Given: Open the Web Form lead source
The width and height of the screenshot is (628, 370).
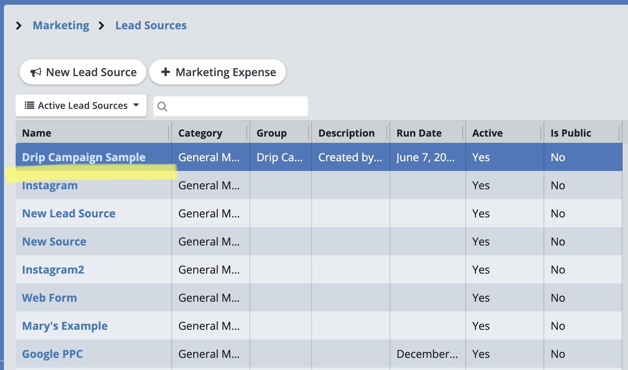Looking at the screenshot, I should pyautogui.click(x=50, y=298).
